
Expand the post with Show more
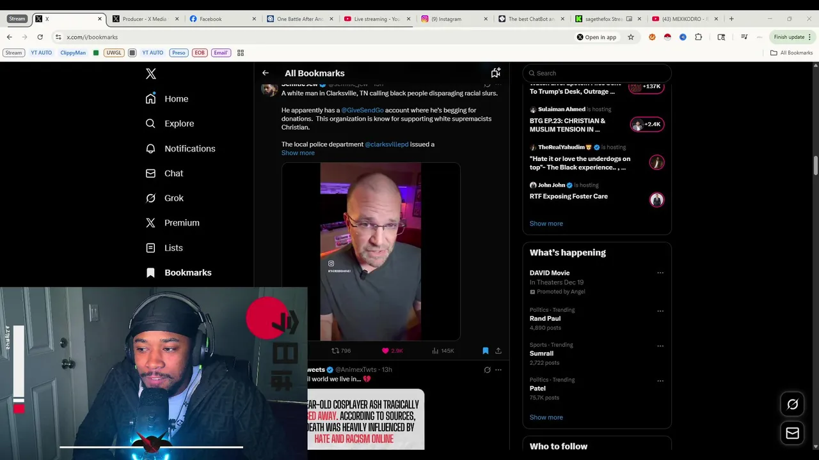[x=298, y=153]
